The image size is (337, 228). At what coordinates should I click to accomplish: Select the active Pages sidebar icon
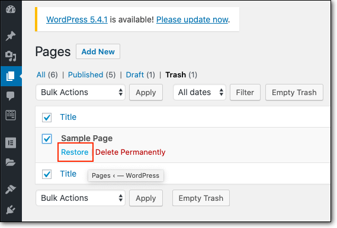pos(11,76)
